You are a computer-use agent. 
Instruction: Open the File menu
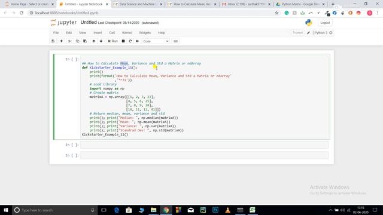[56, 33]
